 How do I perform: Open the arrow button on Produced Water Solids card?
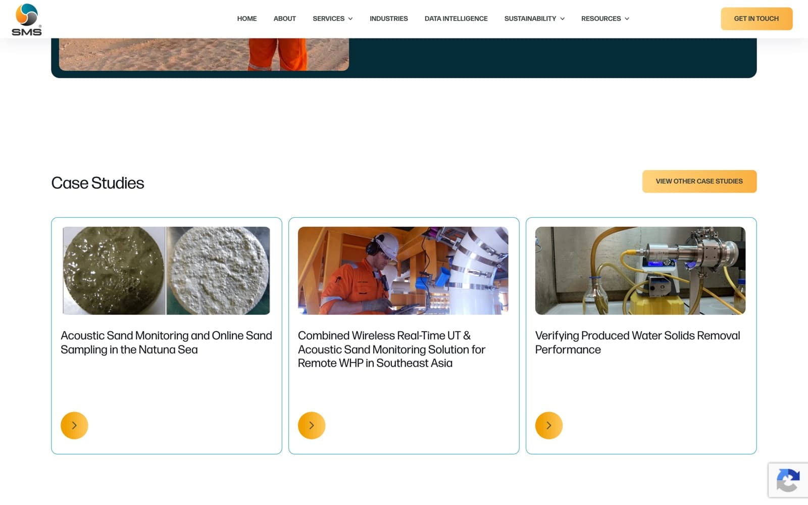tap(549, 425)
